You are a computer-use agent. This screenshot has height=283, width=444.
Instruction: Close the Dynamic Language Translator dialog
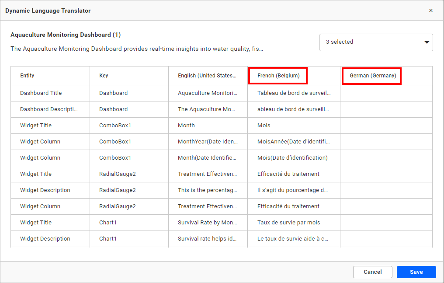(430, 10)
